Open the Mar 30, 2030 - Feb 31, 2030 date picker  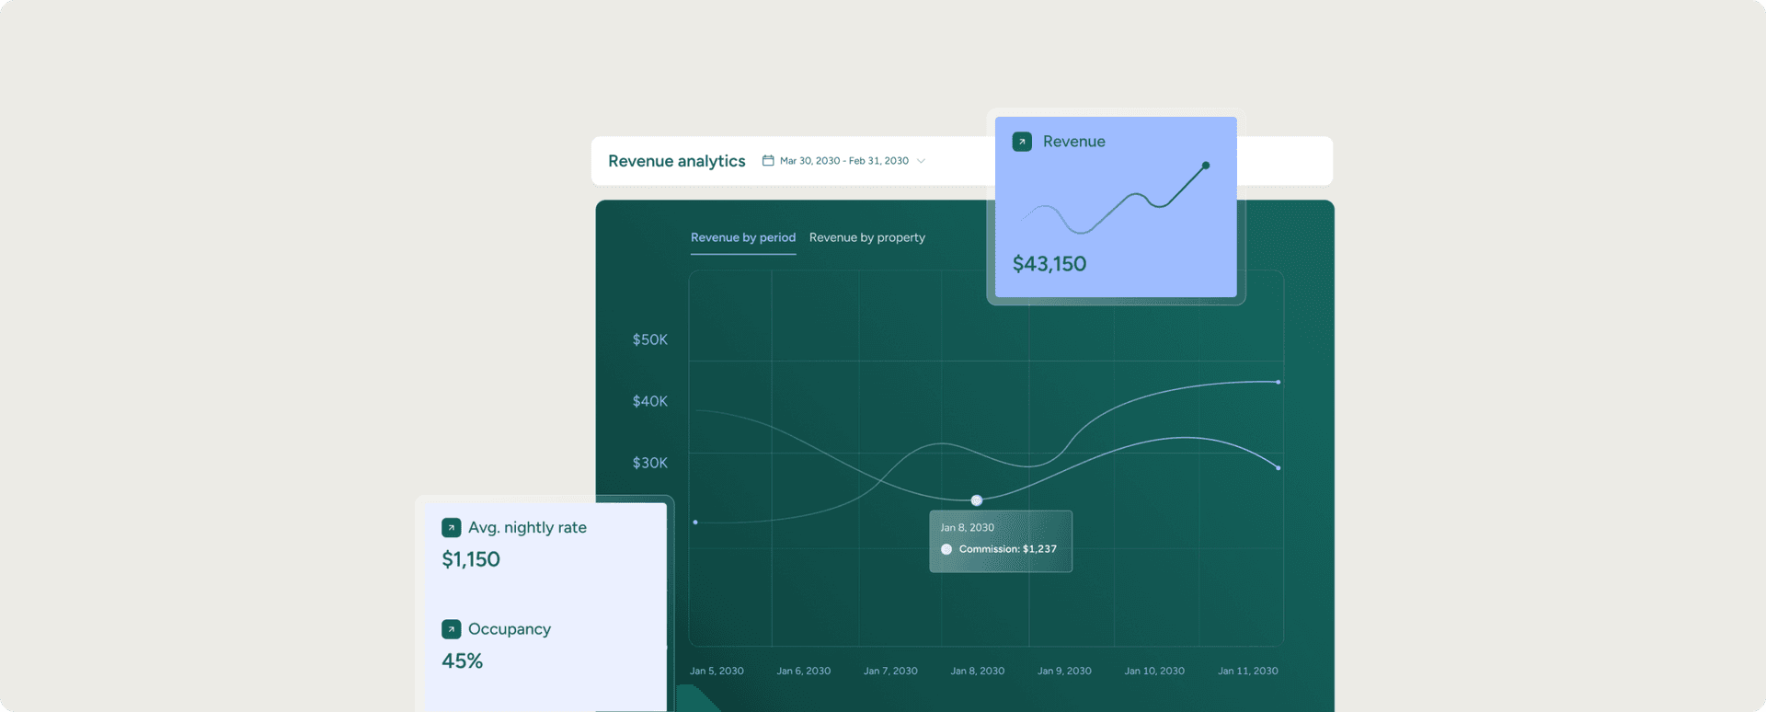point(843,161)
